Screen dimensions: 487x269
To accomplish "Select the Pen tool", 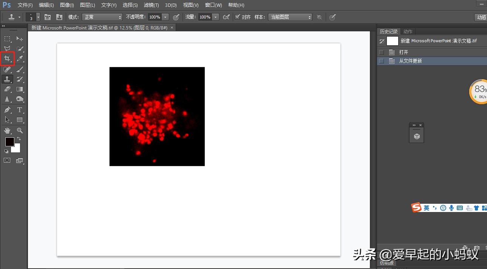I will point(7,110).
